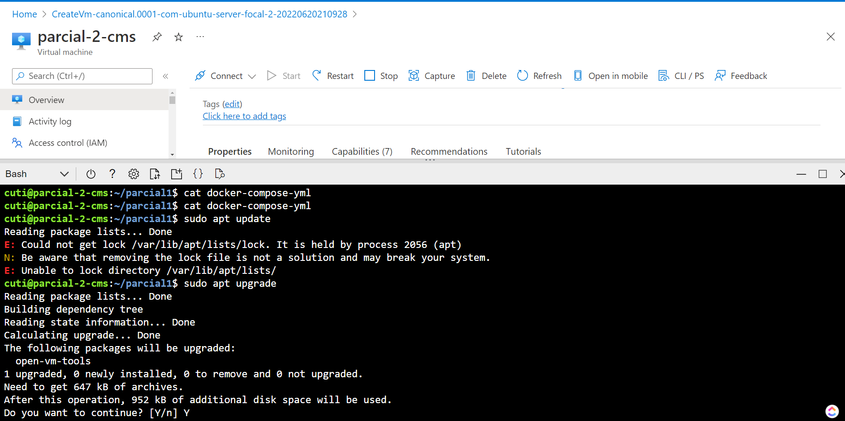This screenshot has width=845, height=421.
Task: Mark parcial-2-cms as favorite with the star
Action: click(x=179, y=37)
